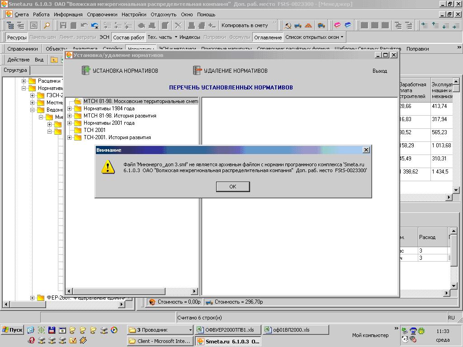Toggle the Ресурсы panel button
This screenshot has width=463, height=347.
(17, 38)
